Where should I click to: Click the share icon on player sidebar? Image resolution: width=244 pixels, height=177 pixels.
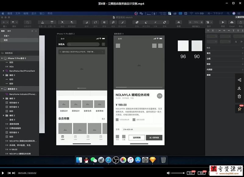(239, 80)
